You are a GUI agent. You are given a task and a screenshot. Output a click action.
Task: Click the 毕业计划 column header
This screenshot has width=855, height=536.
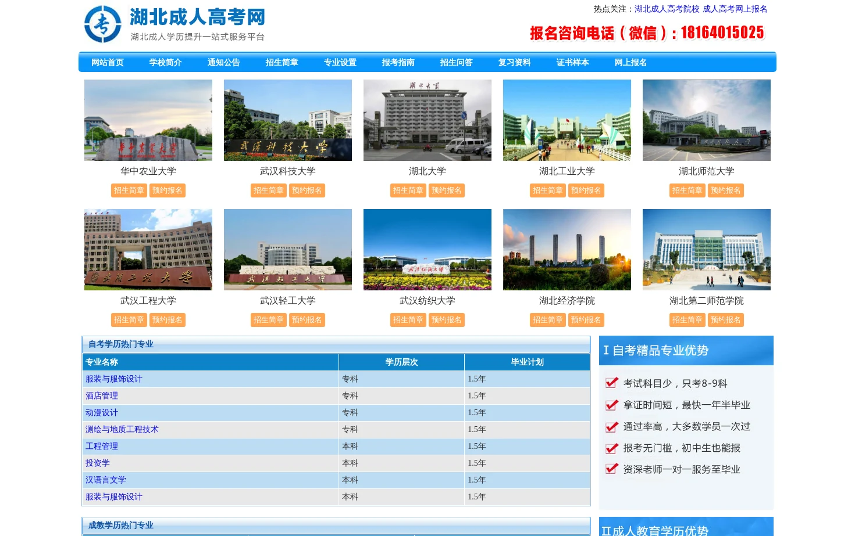point(528,362)
